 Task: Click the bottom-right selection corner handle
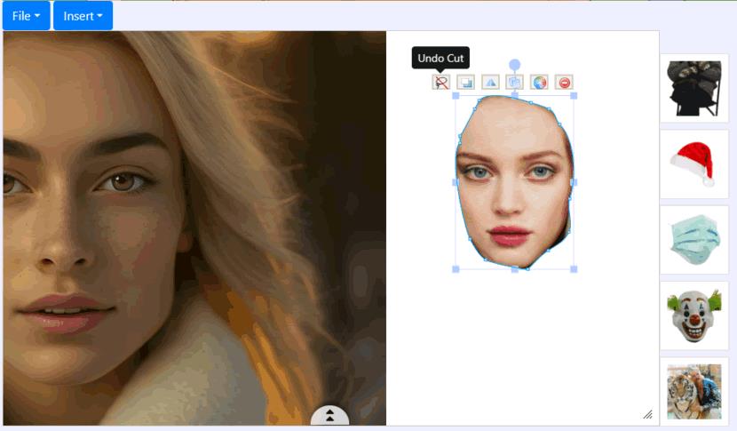click(574, 269)
